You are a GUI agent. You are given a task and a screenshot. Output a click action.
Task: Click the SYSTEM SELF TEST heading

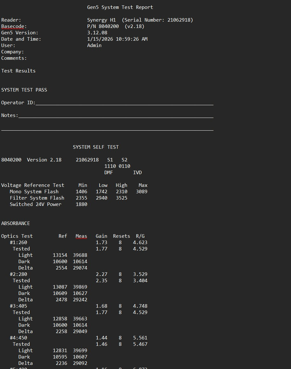pos(96,147)
